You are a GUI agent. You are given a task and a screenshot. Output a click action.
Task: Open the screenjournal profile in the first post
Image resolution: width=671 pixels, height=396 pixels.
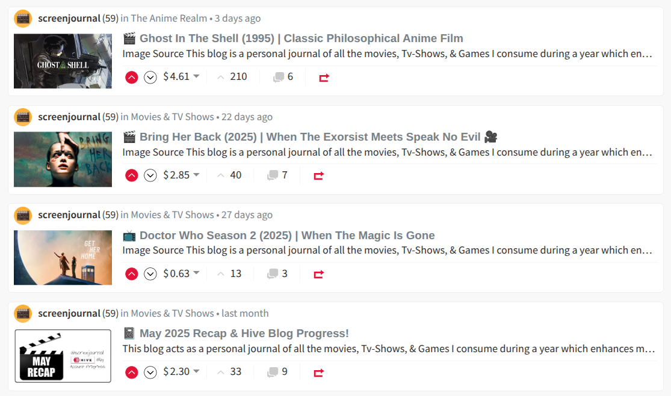click(x=69, y=19)
